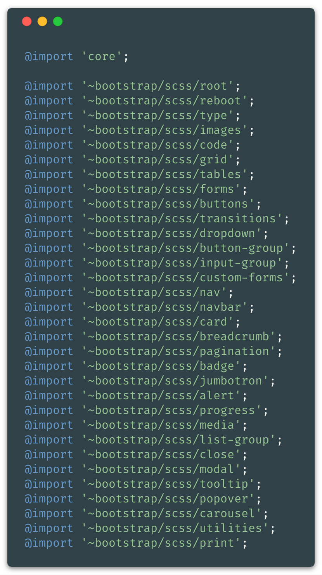322x575 pixels.
Task: Click the red close window dot
Action: click(x=27, y=21)
